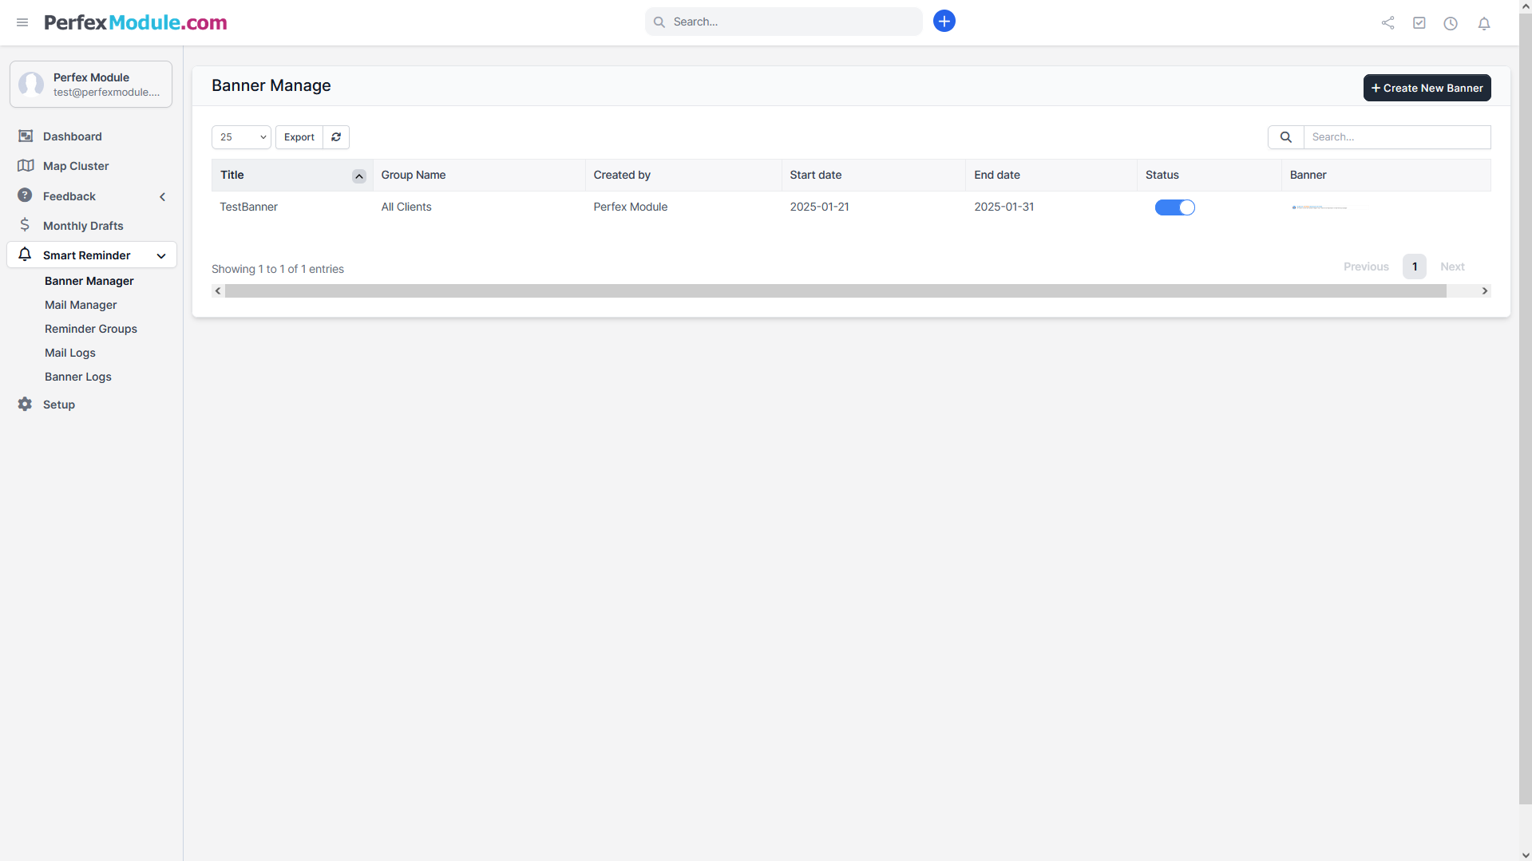Click the hamburger menu icon

click(22, 22)
